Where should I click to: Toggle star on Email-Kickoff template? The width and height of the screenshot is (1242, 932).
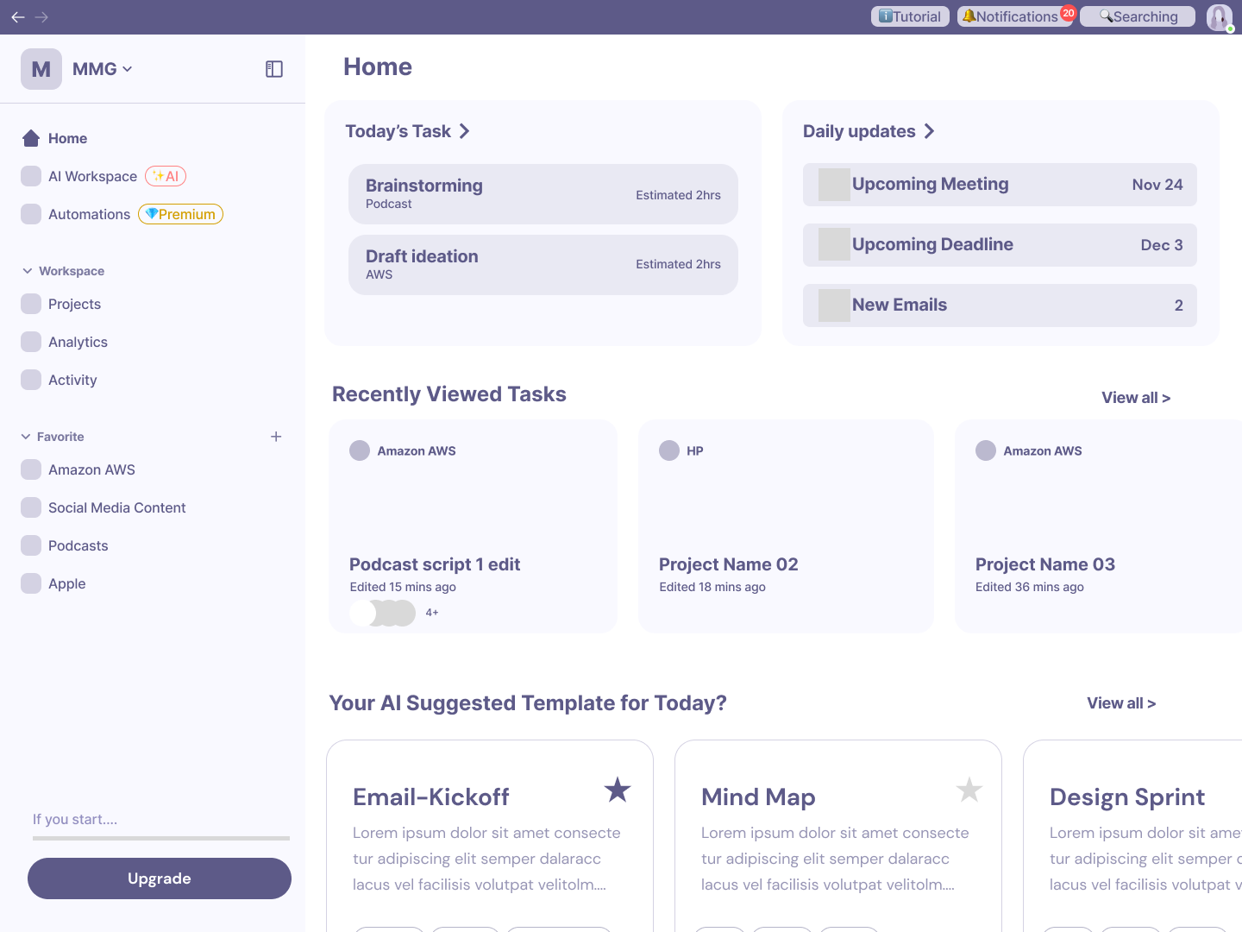pos(618,790)
